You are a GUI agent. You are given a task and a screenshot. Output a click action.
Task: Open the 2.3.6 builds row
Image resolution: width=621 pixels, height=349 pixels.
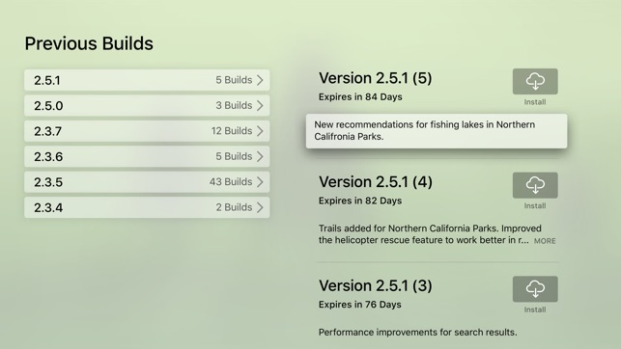tap(147, 156)
